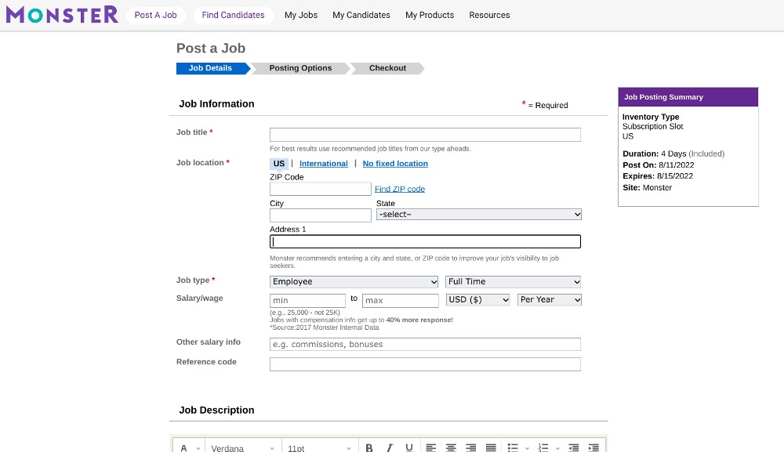Open the State select dropdown
Image resolution: width=784 pixels, height=452 pixels.
tap(478, 215)
